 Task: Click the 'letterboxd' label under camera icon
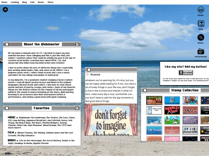(x=200, y=57)
